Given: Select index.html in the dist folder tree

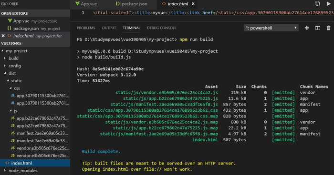Looking at the screenshot, I should [x=35, y=163].
